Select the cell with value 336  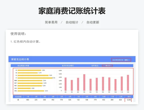(x=44, y=100)
